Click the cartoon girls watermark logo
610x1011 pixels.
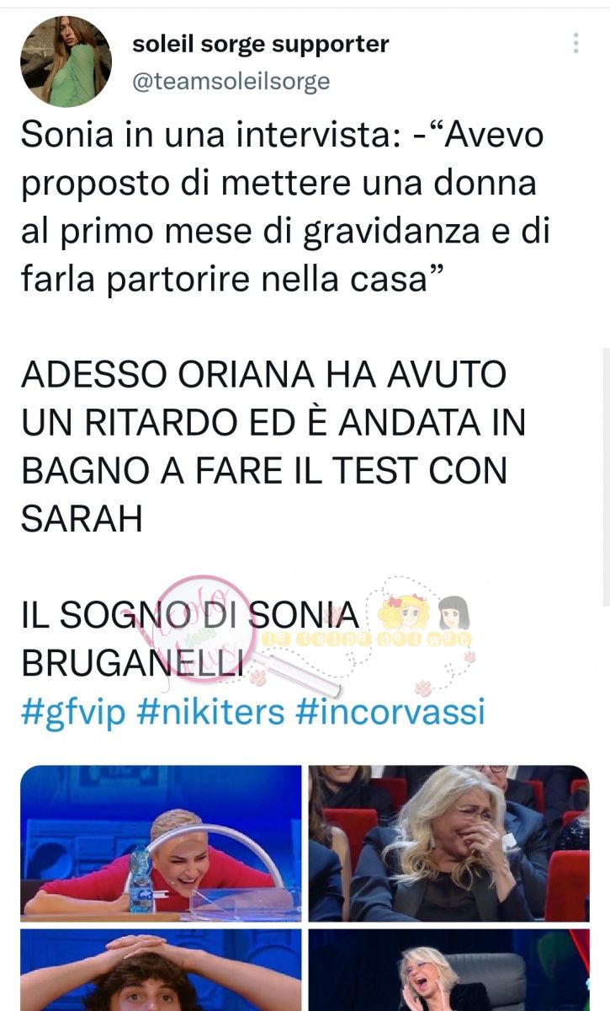click(x=429, y=623)
